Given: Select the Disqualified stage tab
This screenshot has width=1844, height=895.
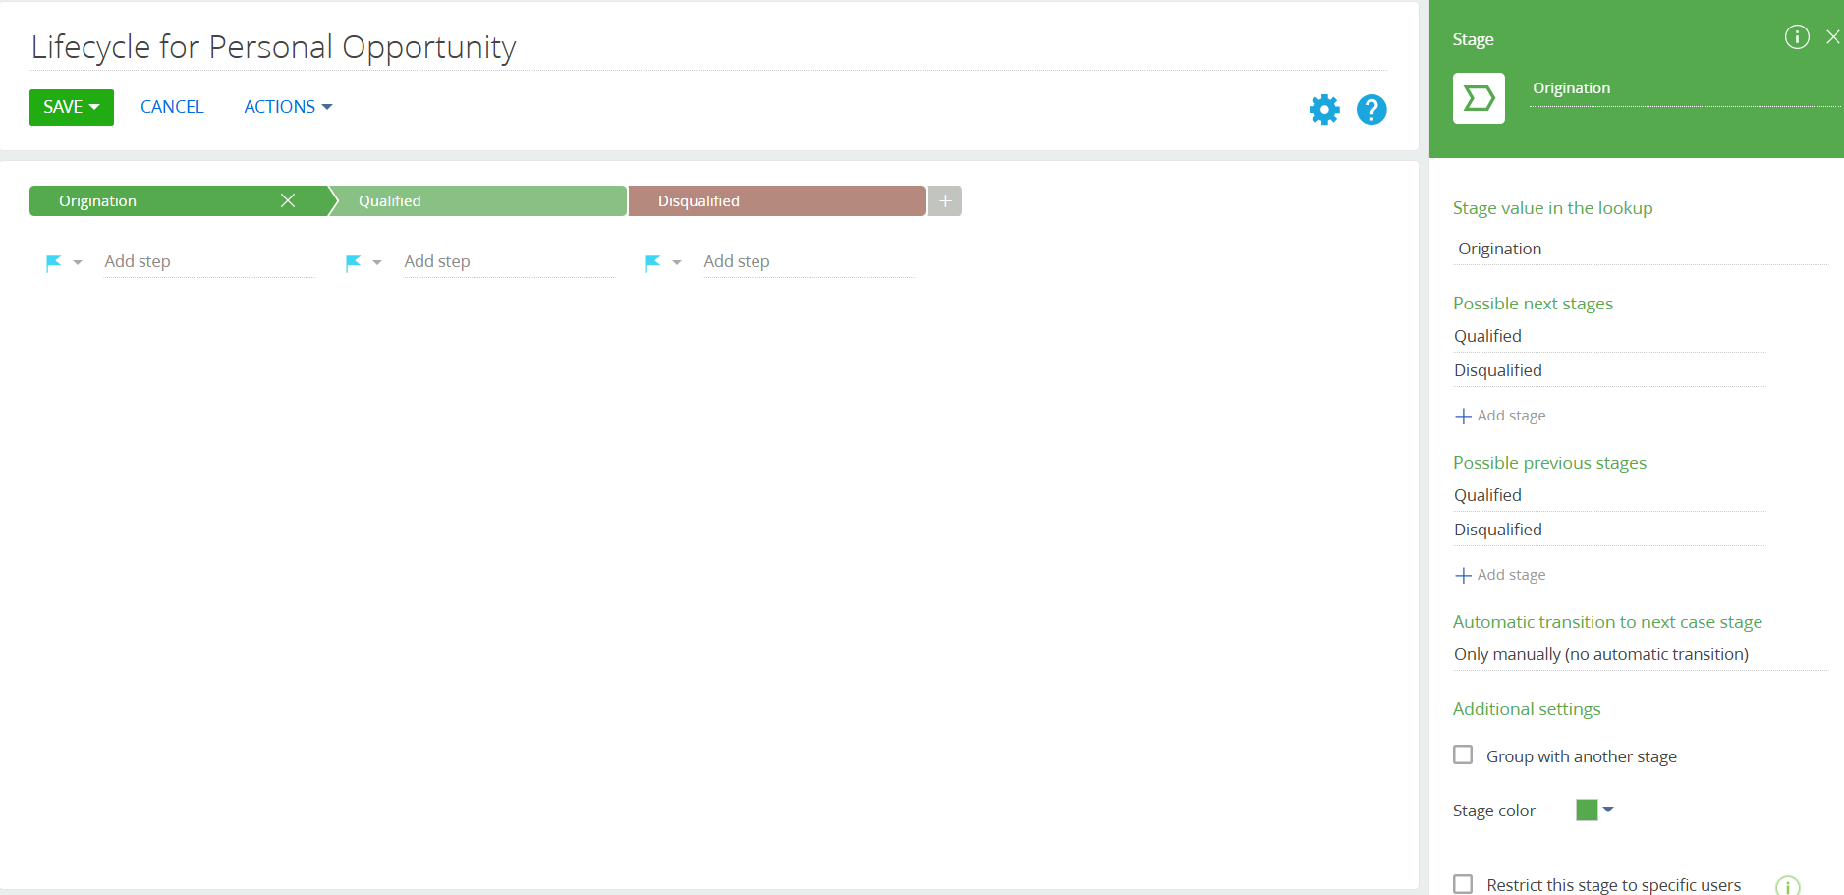Looking at the screenshot, I should pos(777,200).
